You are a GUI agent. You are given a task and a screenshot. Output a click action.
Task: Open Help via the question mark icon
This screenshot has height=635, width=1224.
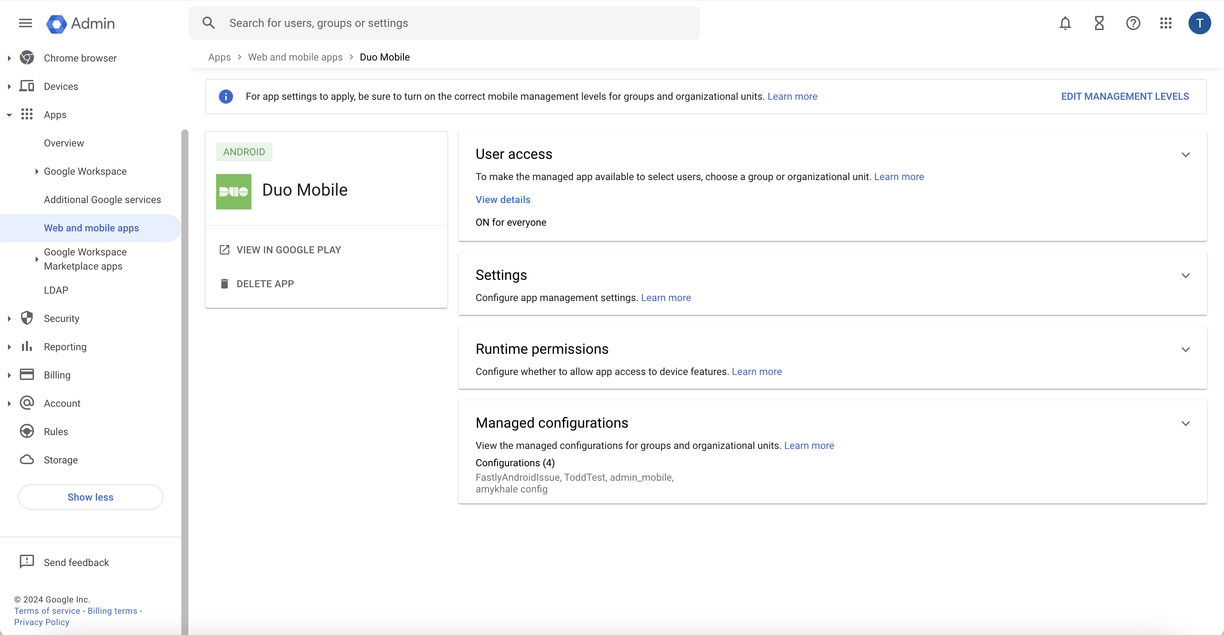pos(1133,23)
